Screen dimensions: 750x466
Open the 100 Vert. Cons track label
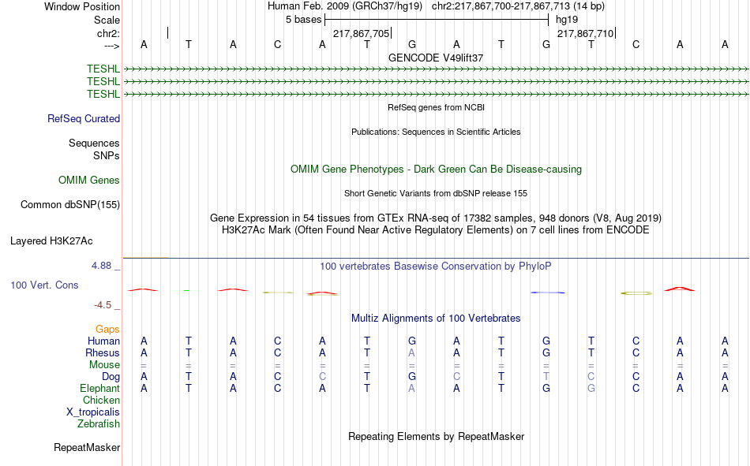[44, 285]
